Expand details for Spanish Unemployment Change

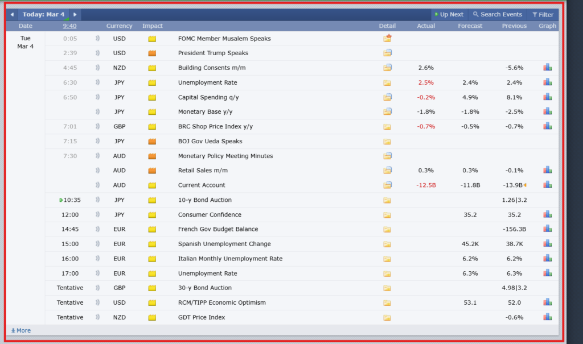tap(387, 244)
